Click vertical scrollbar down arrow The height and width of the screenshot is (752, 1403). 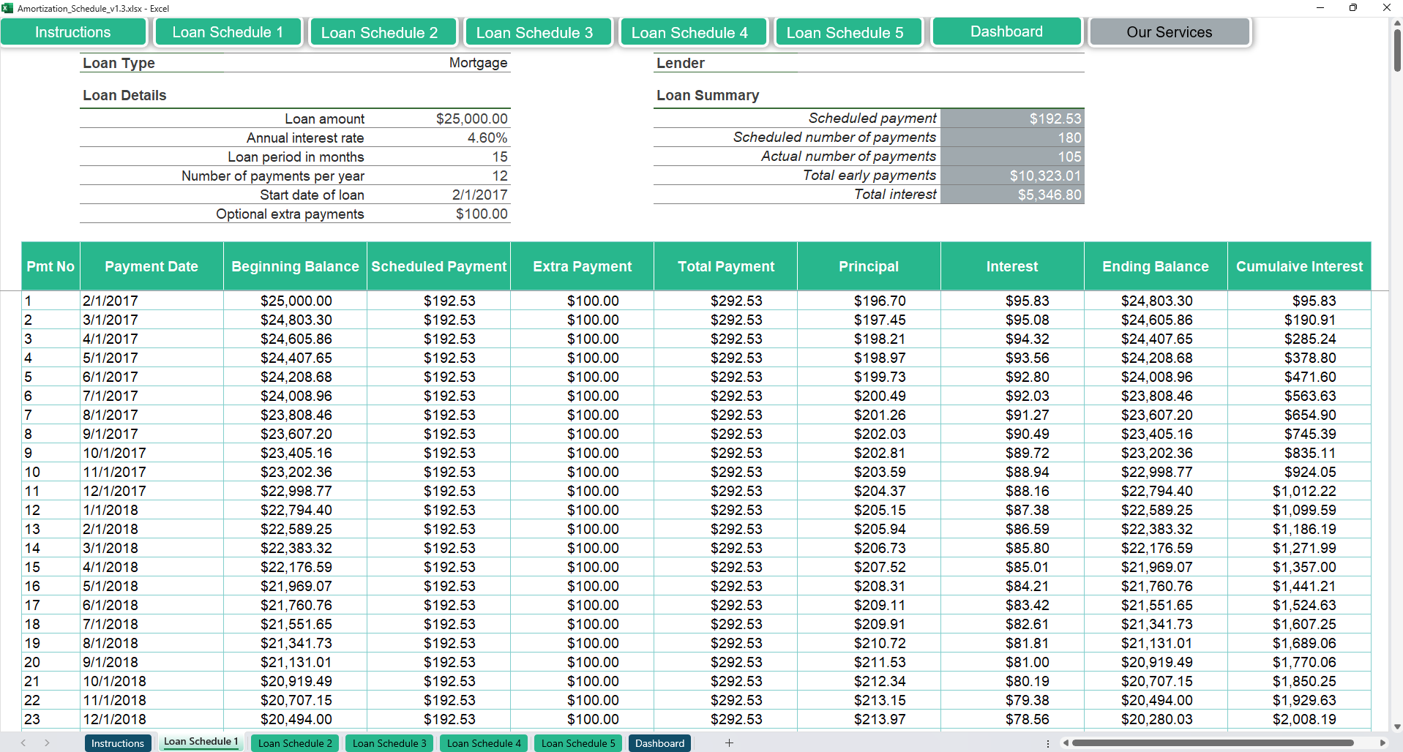pos(1396,726)
